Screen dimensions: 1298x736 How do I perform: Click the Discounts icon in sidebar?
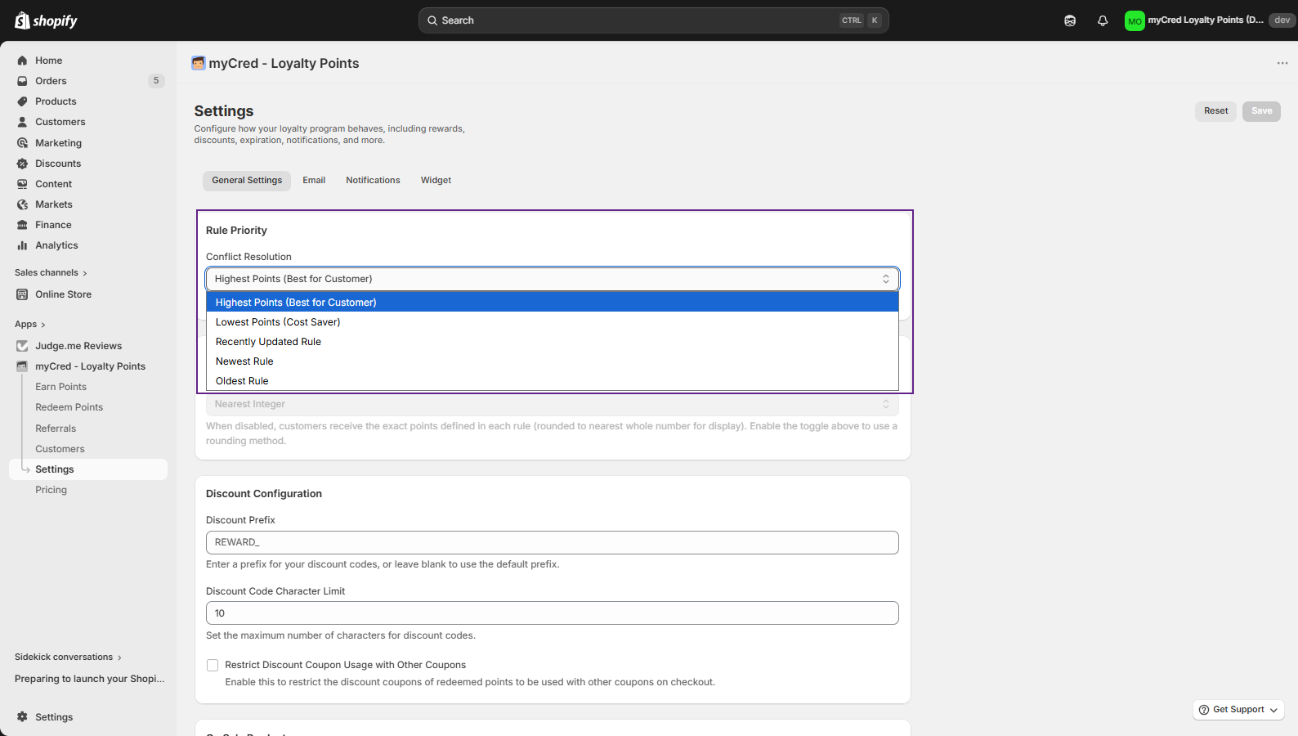[22, 164]
